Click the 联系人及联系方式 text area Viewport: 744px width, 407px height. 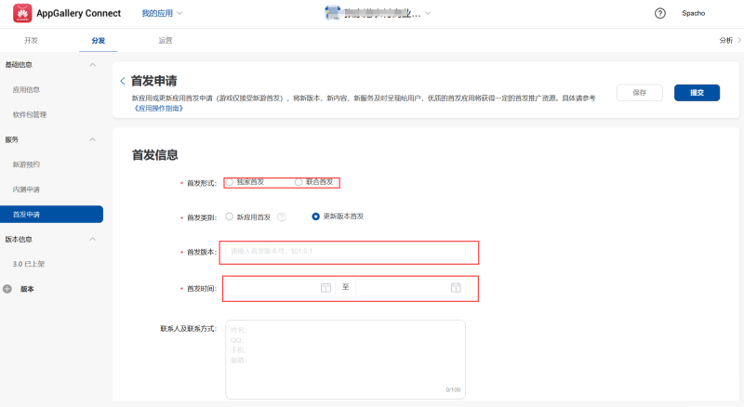coord(345,360)
